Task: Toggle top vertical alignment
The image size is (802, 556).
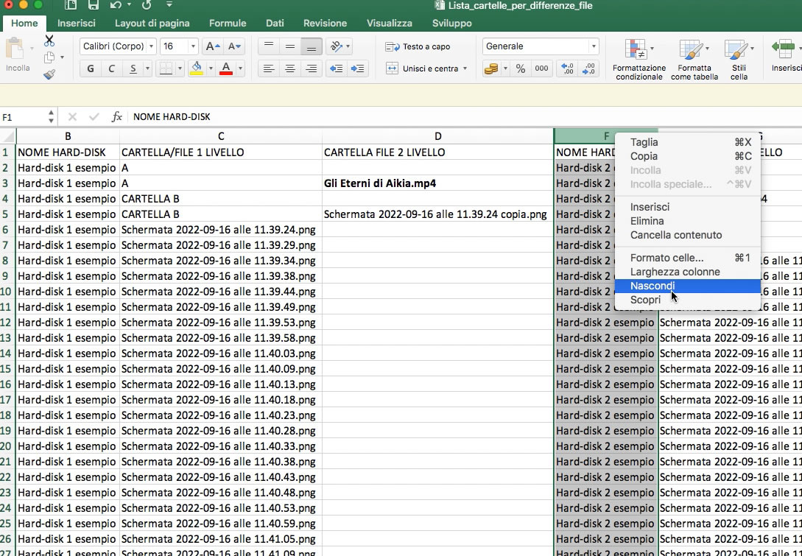Action: (269, 46)
